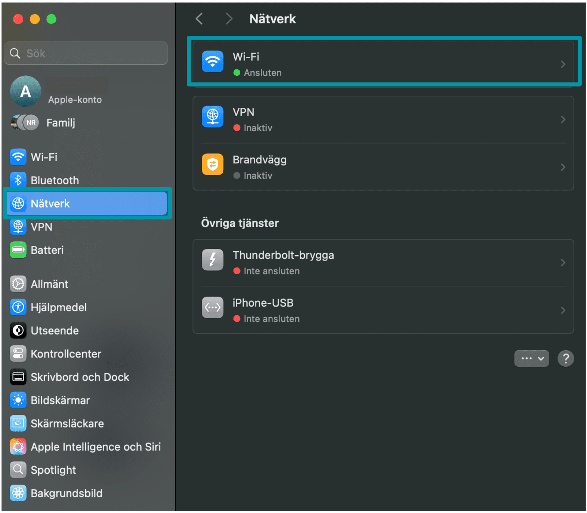Expand the Wi-Fi row chevron
The image size is (587, 513).
563,64
